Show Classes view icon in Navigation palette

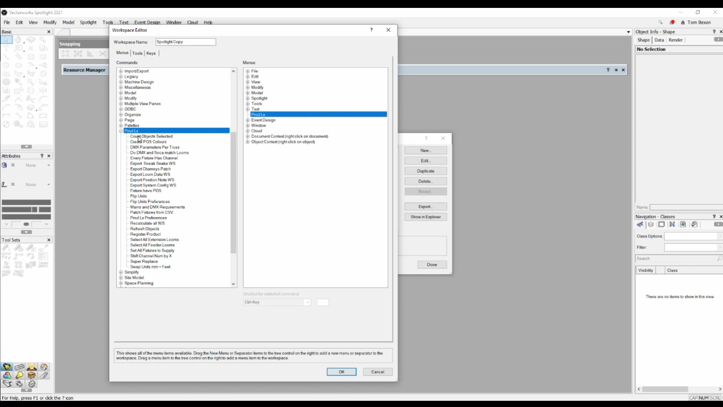click(640, 224)
